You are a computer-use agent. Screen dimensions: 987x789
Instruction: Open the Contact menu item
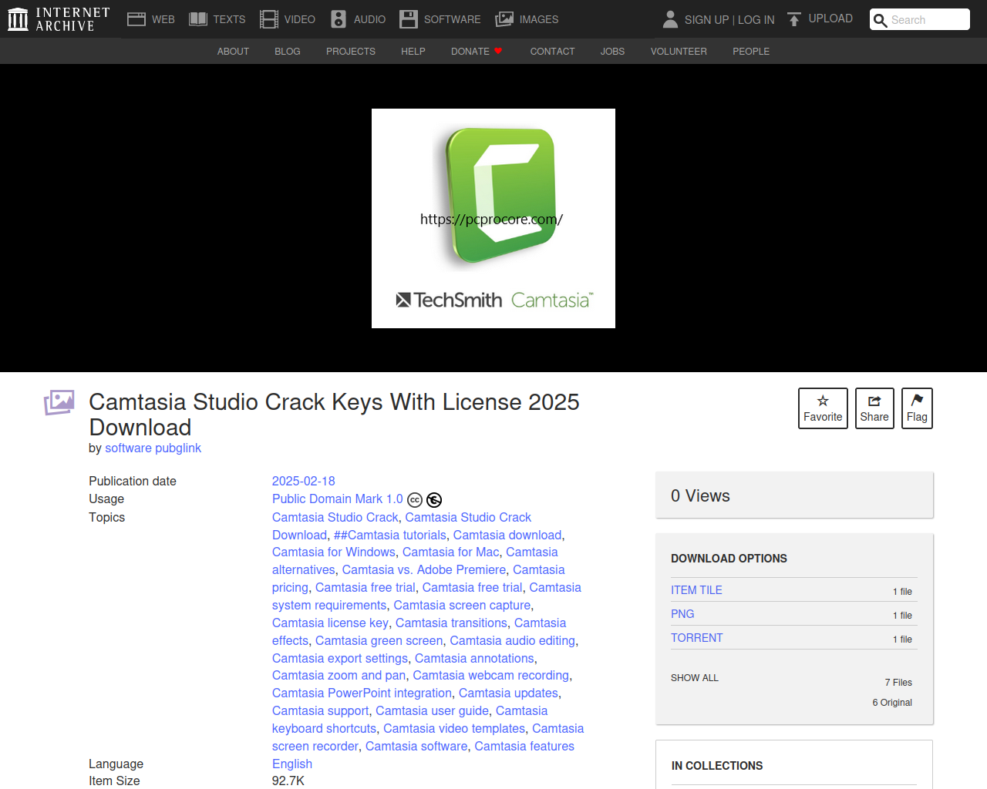tap(552, 52)
